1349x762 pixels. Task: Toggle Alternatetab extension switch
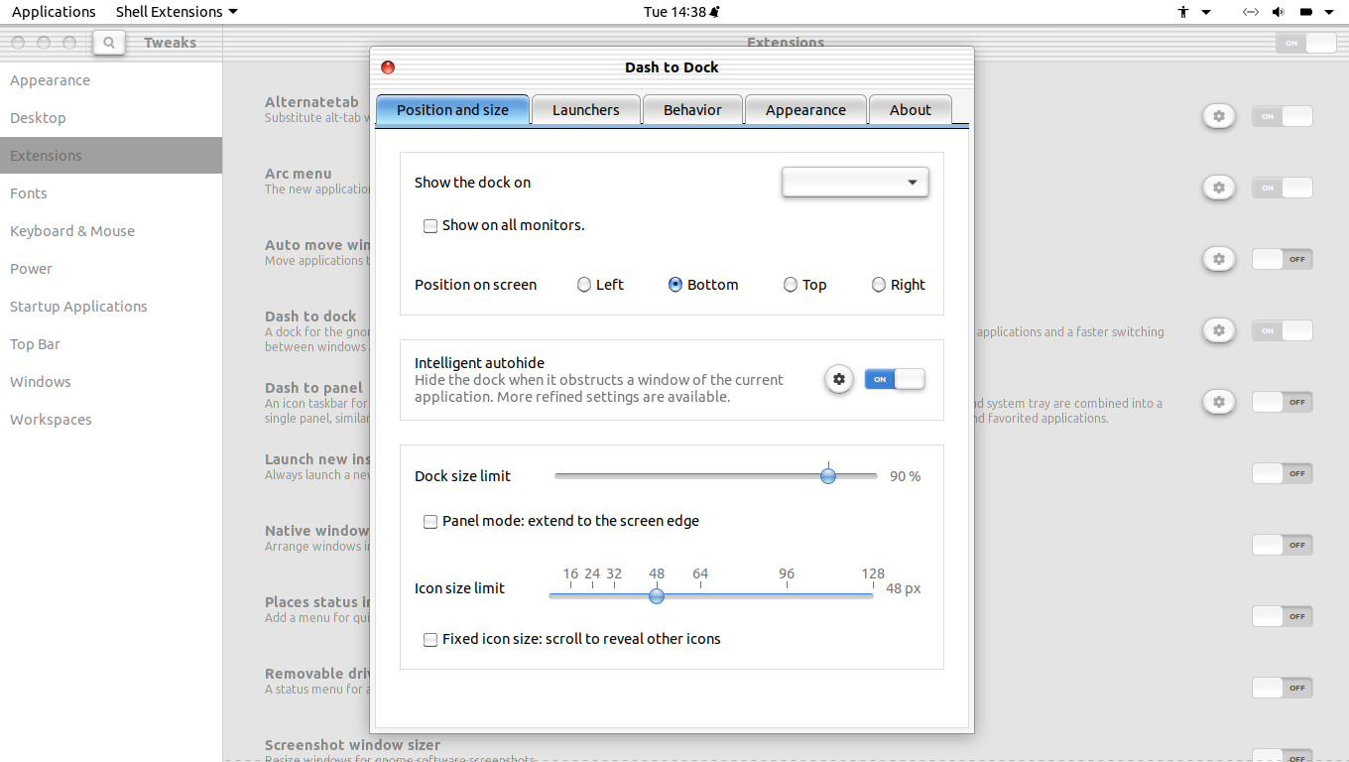pos(1283,116)
